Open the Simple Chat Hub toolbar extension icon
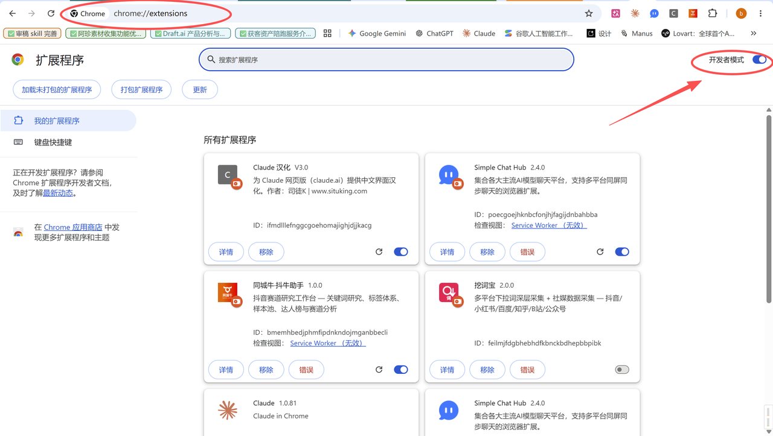 point(654,13)
